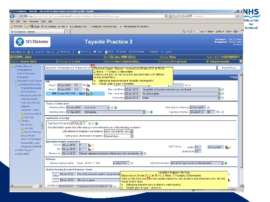Open 'Little interest or pleasure' dropdown
The height and width of the screenshot is (202, 270).
tap(131, 131)
